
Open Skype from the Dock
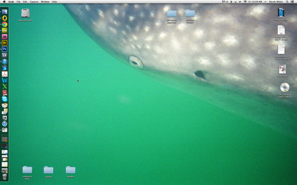tap(4, 99)
